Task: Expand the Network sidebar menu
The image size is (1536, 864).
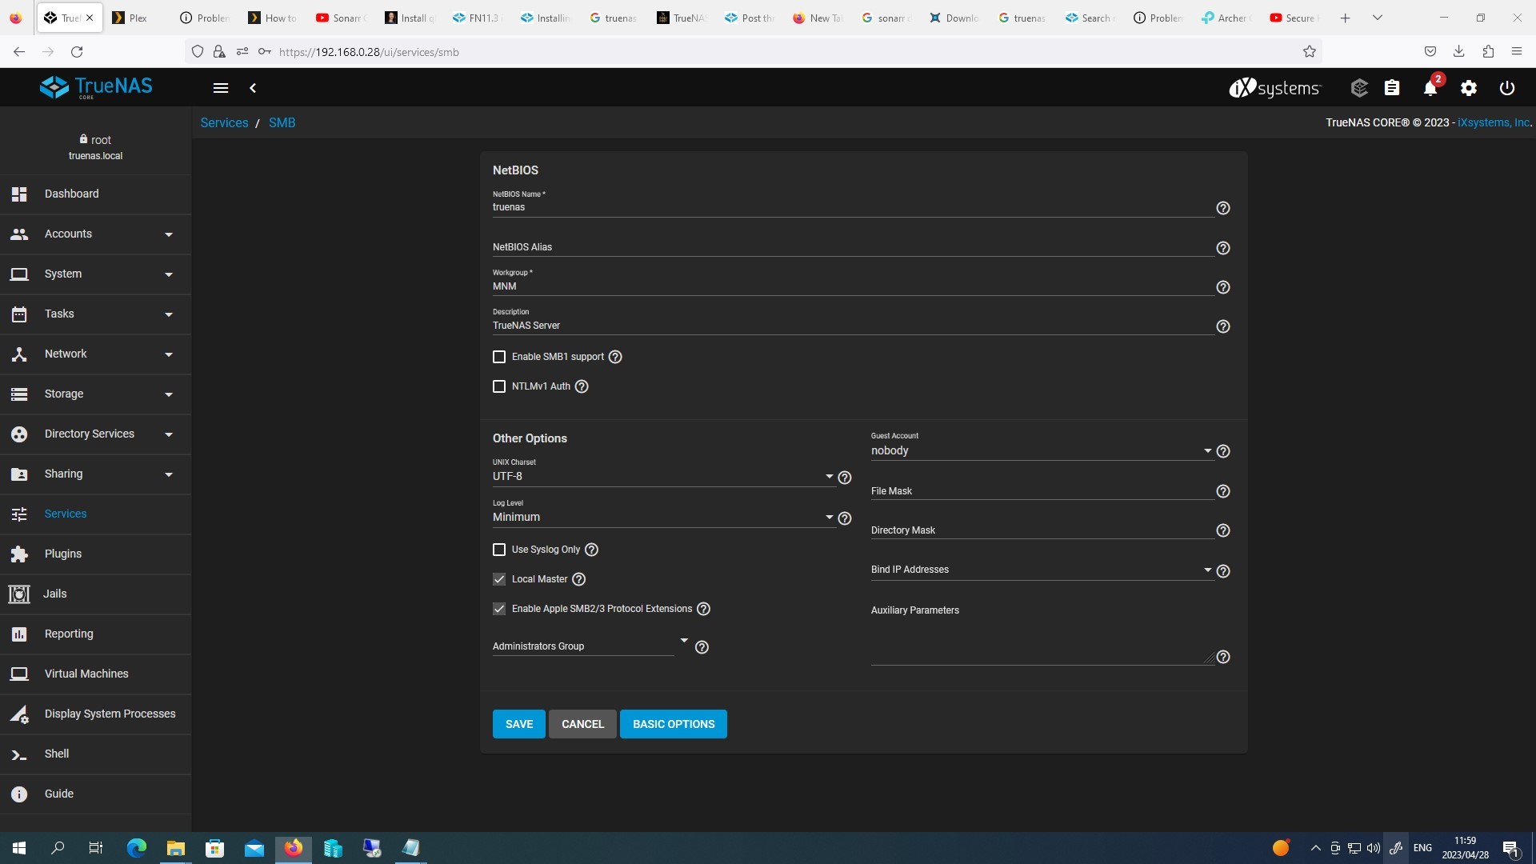Action: [96, 354]
